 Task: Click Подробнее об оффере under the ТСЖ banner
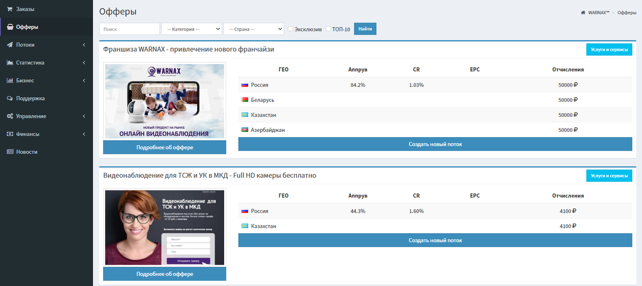pos(165,274)
